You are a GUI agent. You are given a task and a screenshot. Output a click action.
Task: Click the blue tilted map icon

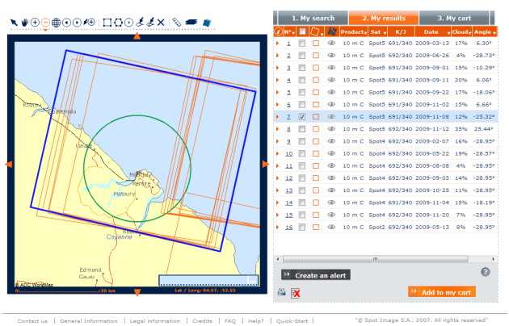207,23
